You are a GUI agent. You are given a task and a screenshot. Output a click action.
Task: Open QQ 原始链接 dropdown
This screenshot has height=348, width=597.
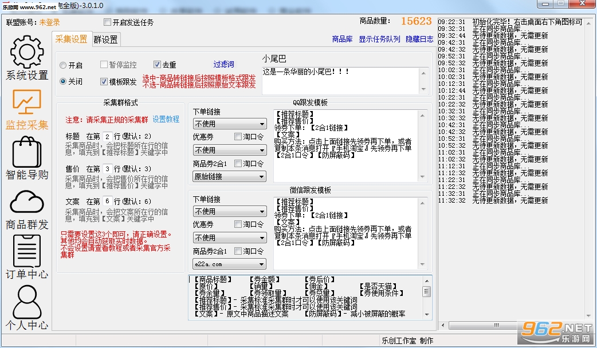point(230,176)
